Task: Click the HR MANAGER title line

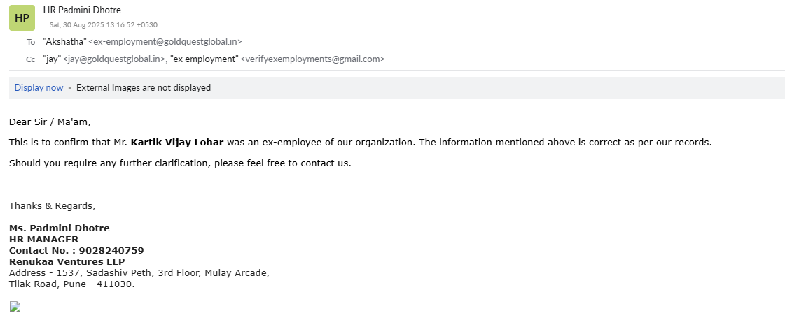Action: (x=43, y=239)
